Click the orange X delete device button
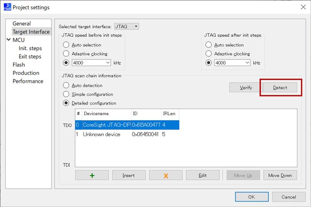 pyautogui.click(x=166, y=176)
